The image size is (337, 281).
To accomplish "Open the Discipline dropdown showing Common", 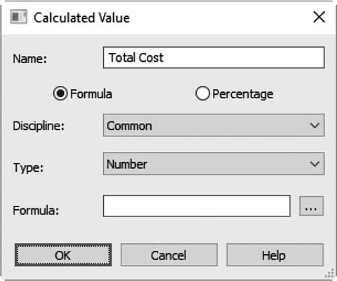I will (214, 125).
